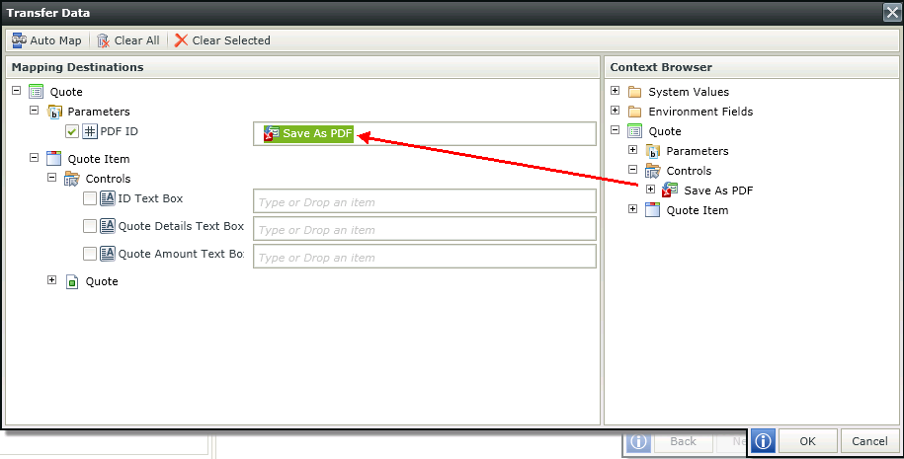Select Save As PDF label in Context Browser
This screenshot has width=904, height=459.
tap(718, 191)
